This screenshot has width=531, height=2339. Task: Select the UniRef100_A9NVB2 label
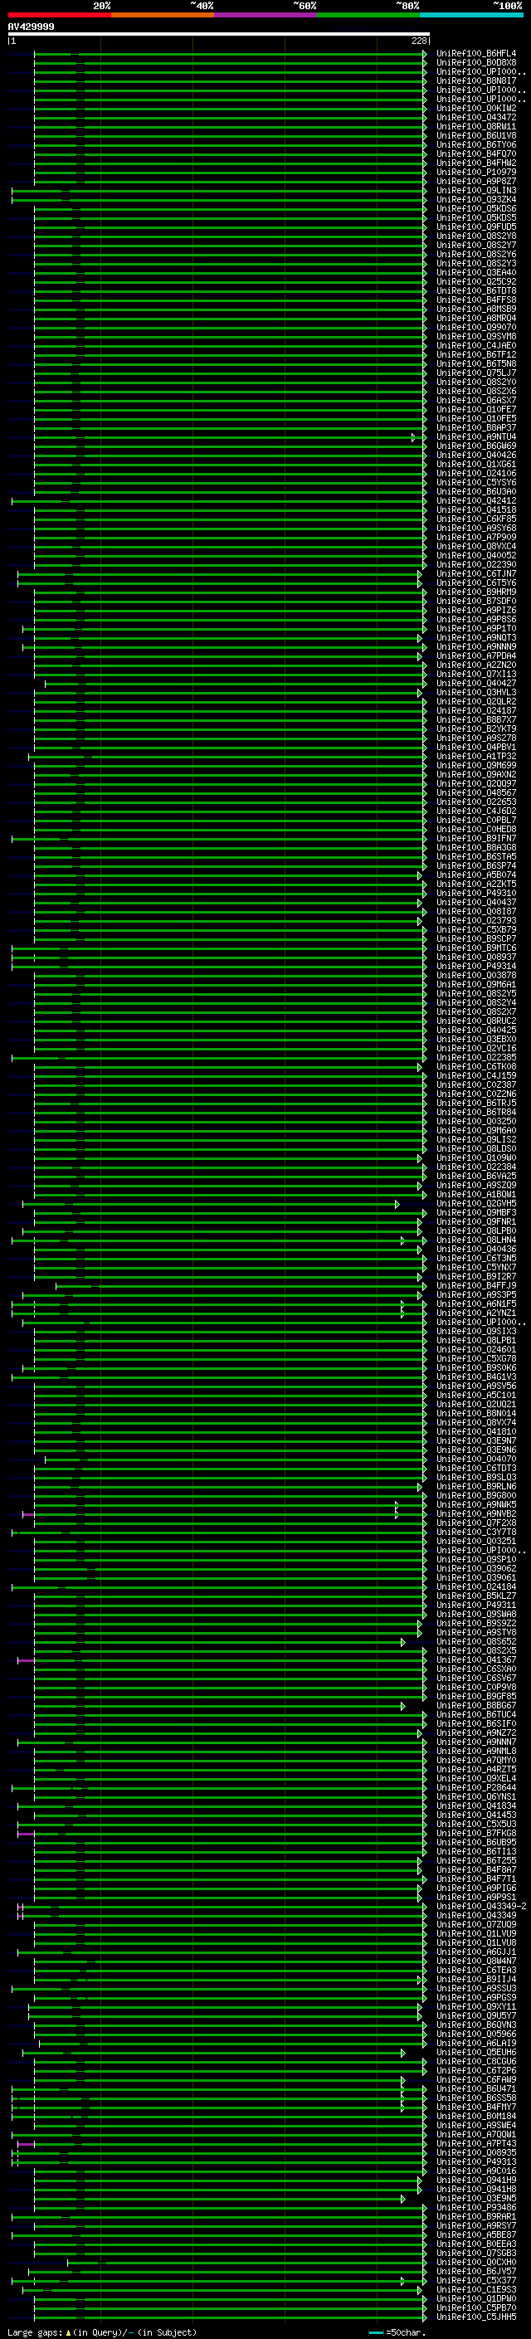click(476, 1513)
